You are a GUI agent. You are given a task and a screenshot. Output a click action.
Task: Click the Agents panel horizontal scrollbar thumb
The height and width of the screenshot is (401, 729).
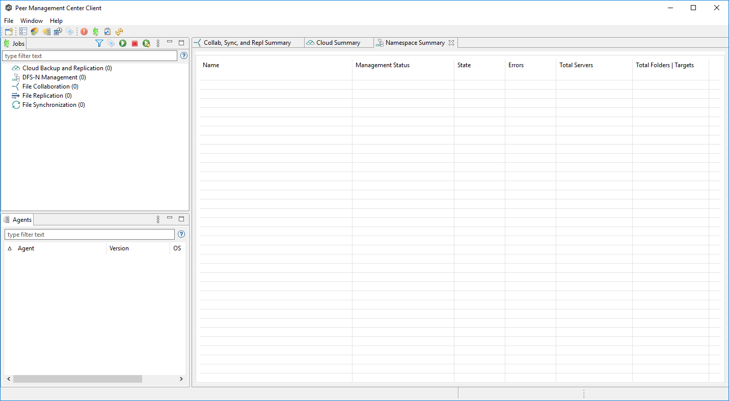[77, 379]
